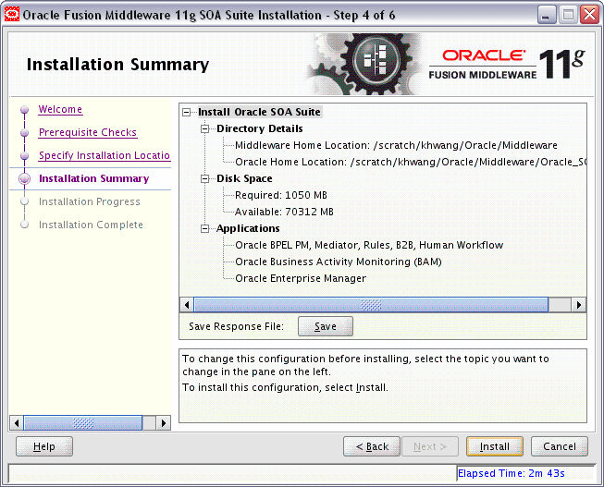
Task: Click the Specify Installation Location bullet icon
Action: tap(25, 156)
